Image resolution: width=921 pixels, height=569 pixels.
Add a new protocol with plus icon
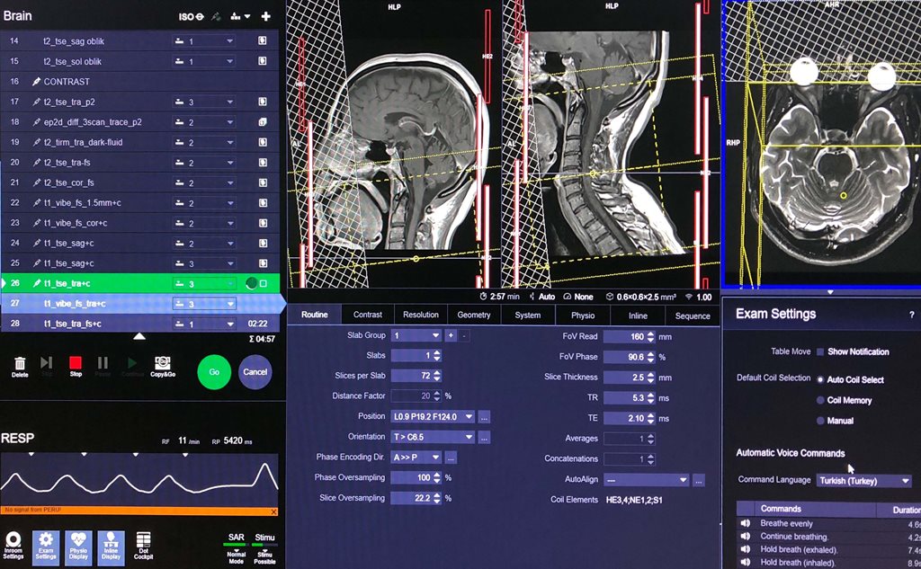[x=265, y=16]
